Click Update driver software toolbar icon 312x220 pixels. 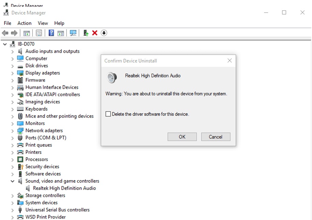click(x=86, y=33)
